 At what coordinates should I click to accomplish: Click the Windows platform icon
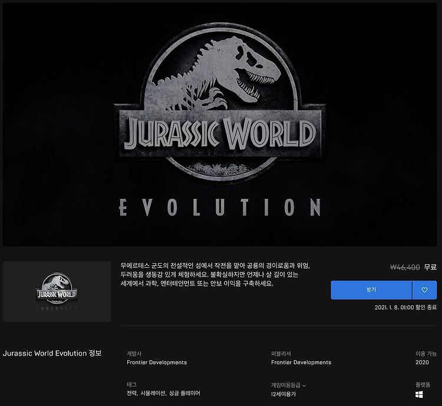pyautogui.click(x=419, y=395)
